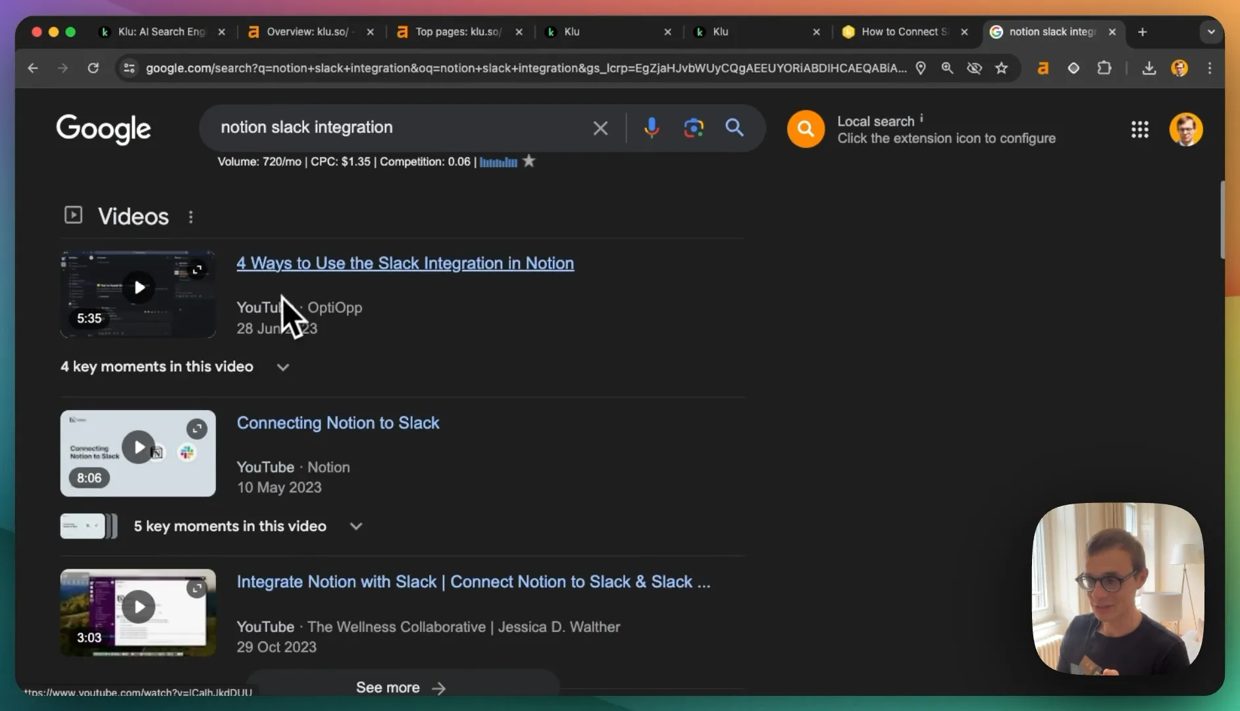Open the Google account avatar
The width and height of the screenshot is (1240, 711).
1186,129
